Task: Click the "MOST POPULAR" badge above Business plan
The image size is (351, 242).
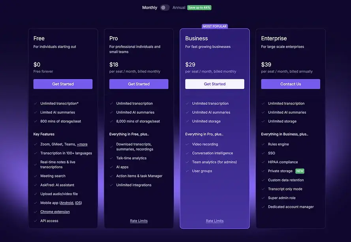Action: tap(214, 26)
